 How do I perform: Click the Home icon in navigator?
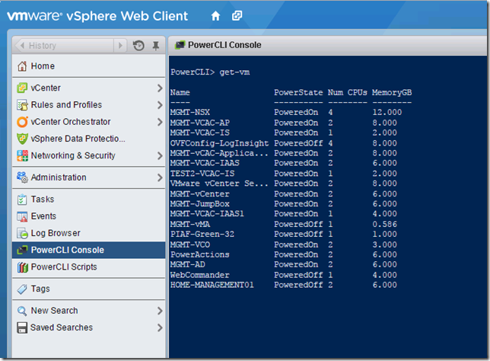point(22,66)
